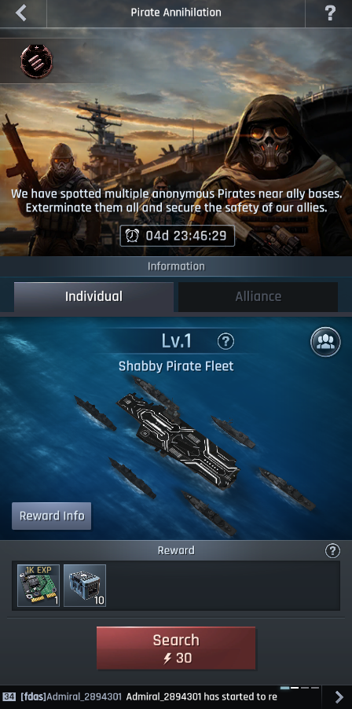Open the Information section header
Screen dimensions: 352x709
pos(176,266)
